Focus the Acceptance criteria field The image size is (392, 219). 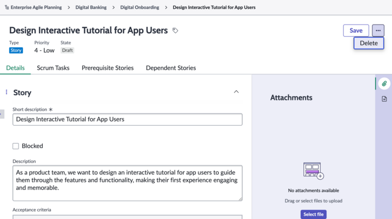point(127,217)
